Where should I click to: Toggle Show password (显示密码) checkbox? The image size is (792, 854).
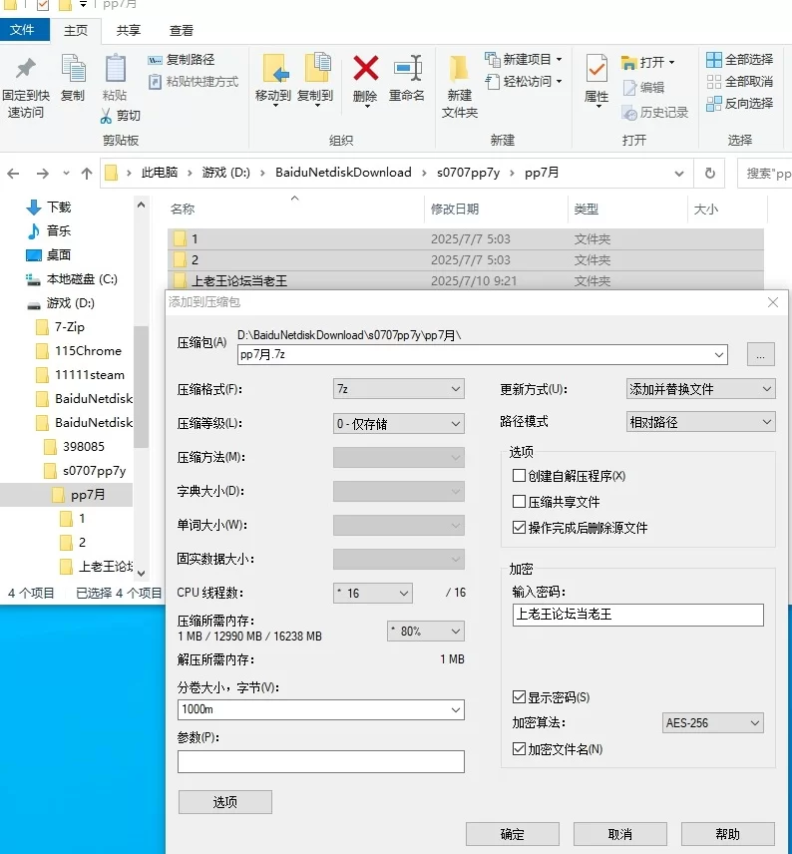(x=519, y=697)
